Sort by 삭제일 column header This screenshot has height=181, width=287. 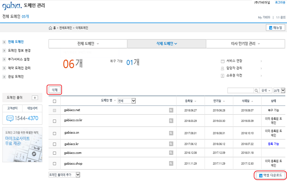pos(247,101)
